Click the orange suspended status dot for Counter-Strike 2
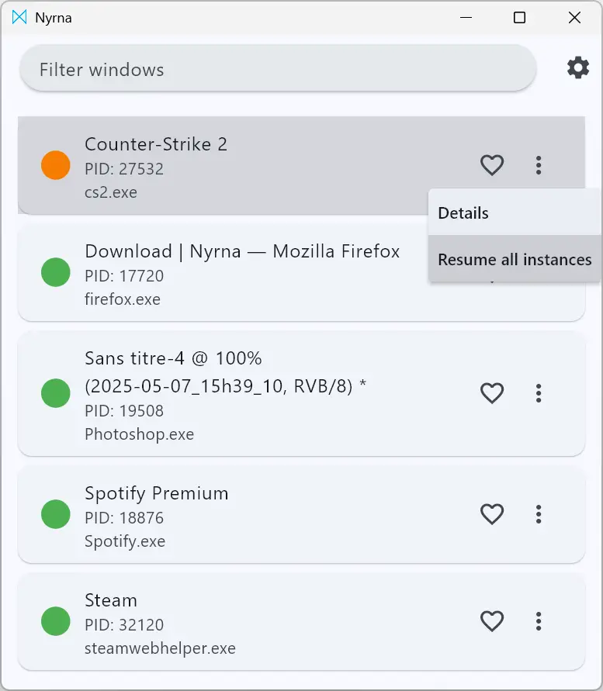Screen dimensions: 603x691 coord(56,165)
